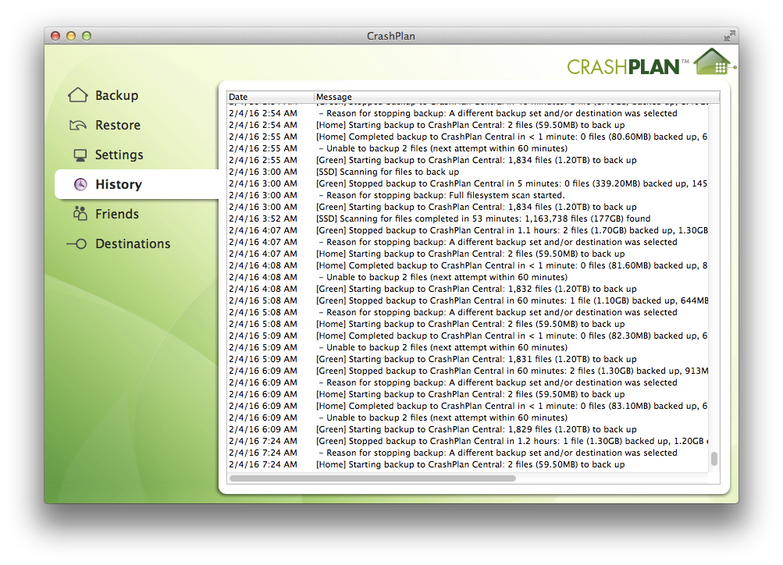Zoom the CrashPlan window with the green button
The height and width of the screenshot is (565, 783).
(x=87, y=36)
